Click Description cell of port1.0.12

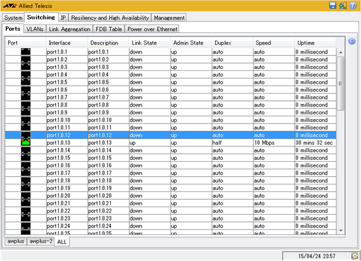pyautogui.click(x=108, y=135)
